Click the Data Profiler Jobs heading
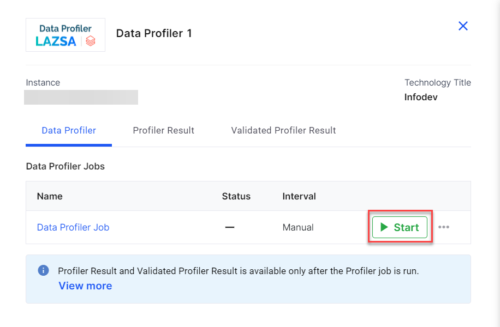The image size is (500, 327). click(x=66, y=166)
